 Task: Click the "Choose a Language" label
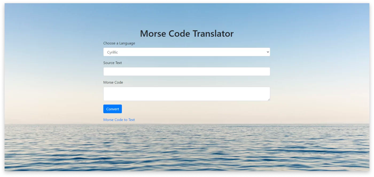click(119, 43)
